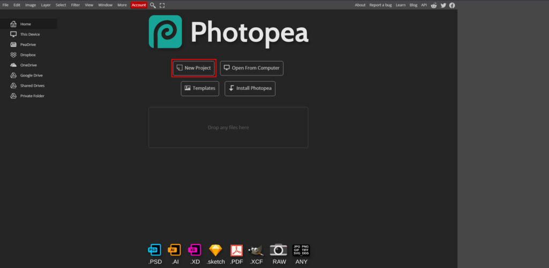
Task: Open the Layer menu
Action: click(x=46, y=5)
